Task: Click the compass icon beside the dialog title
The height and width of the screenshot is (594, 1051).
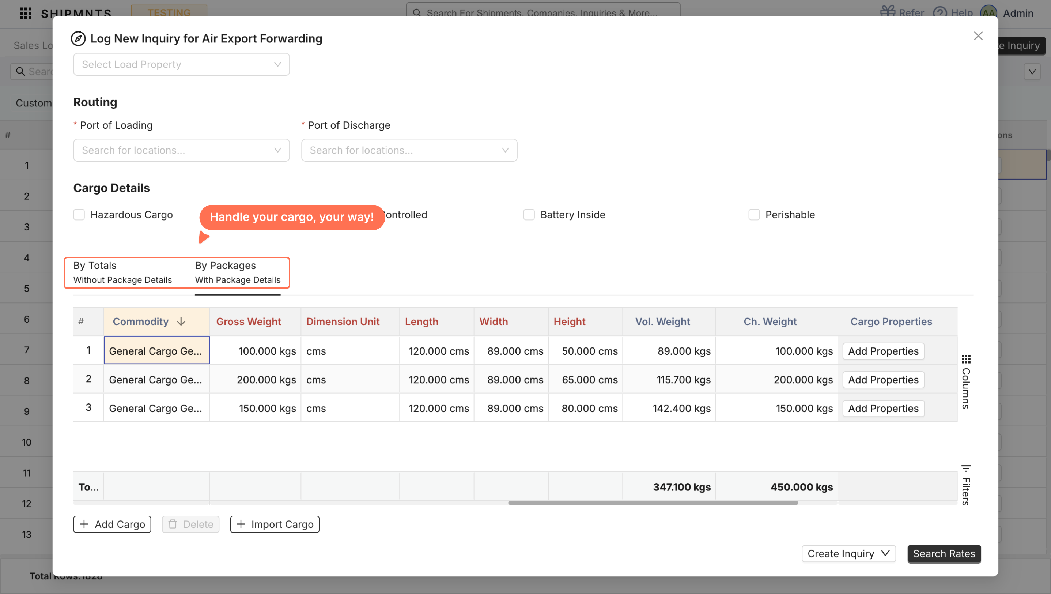Action: [x=78, y=39]
